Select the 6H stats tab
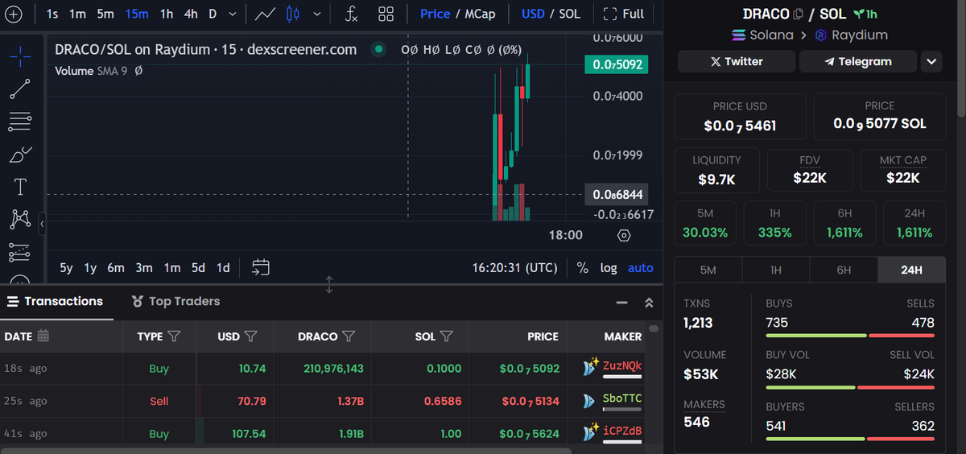 [x=844, y=270]
